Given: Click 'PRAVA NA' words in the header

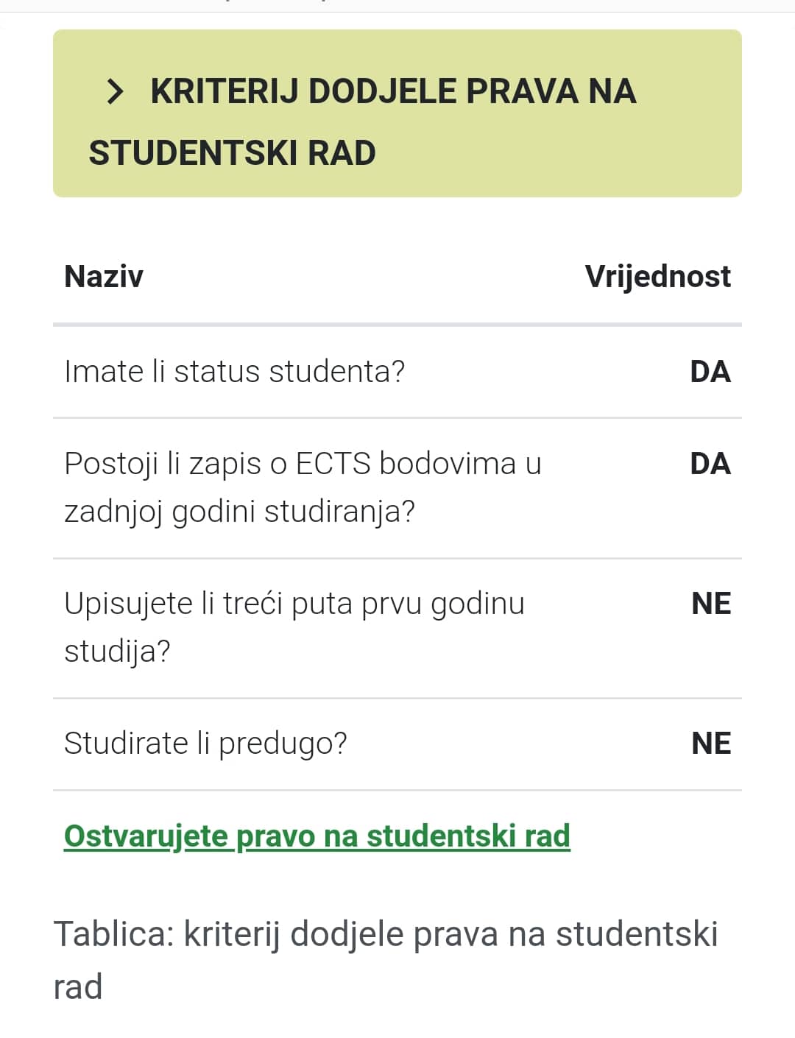Looking at the screenshot, I should (551, 91).
